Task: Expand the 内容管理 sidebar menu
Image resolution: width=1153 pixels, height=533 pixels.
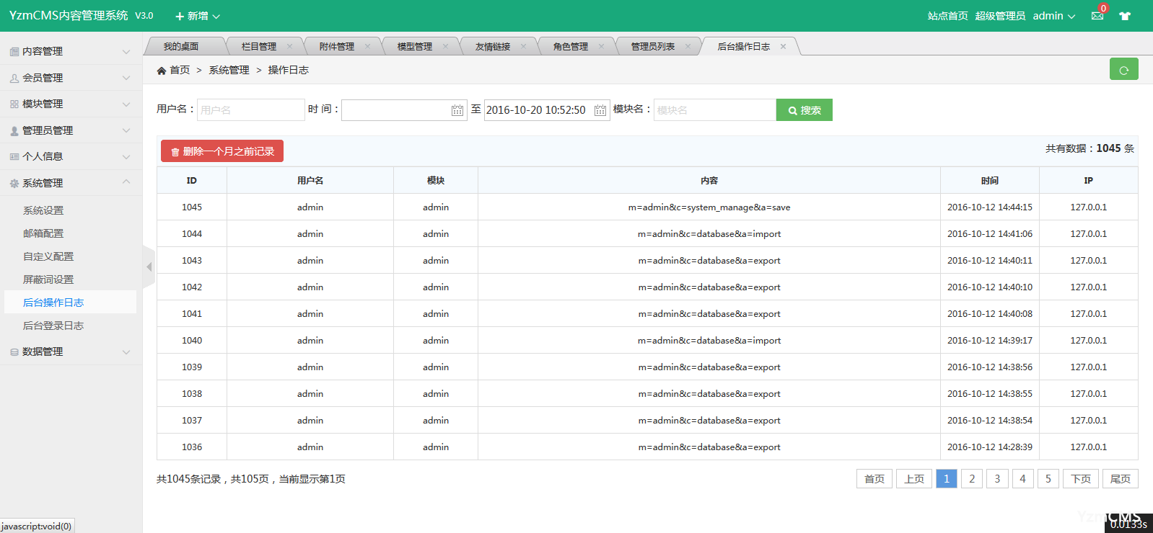Action: (x=71, y=51)
